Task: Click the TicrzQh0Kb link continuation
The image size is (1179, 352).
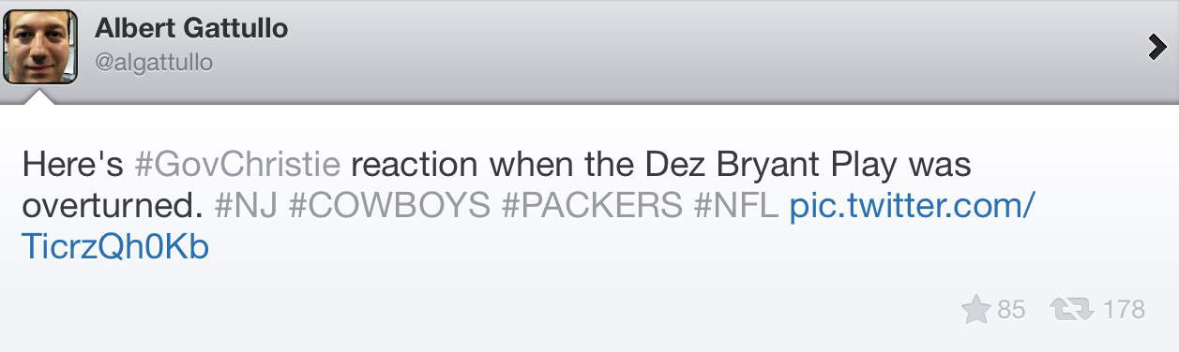Action: pos(115,247)
